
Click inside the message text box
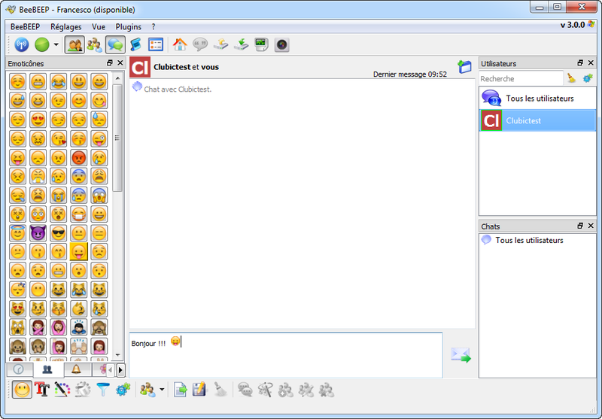click(x=286, y=355)
